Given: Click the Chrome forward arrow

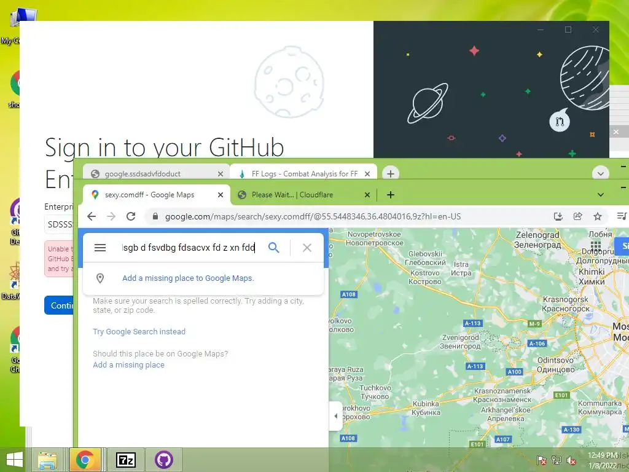Looking at the screenshot, I should tap(111, 217).
